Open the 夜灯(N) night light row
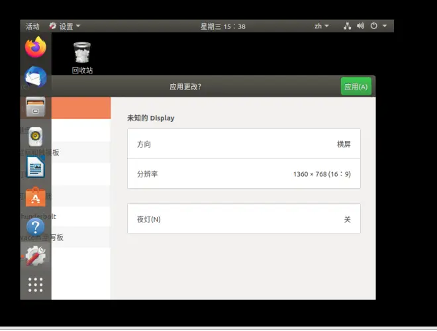437x331 pixels. pyautogui.click(x=244, y=219)
